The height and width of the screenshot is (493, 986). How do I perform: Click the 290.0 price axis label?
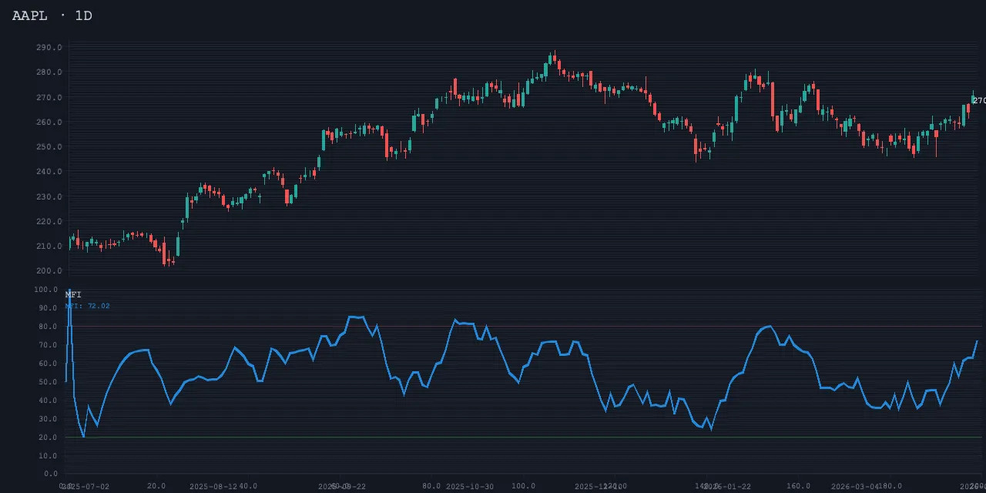pos(49,48)
